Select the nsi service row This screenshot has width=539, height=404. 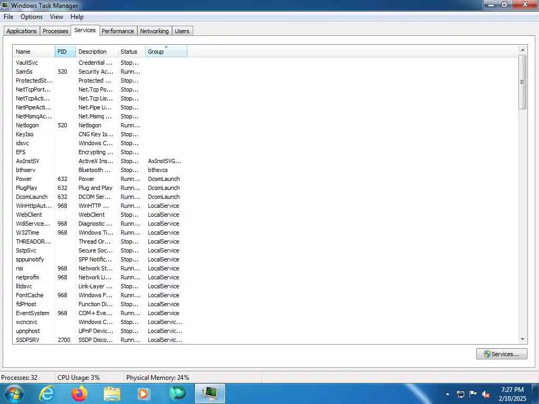pos(99,268)
